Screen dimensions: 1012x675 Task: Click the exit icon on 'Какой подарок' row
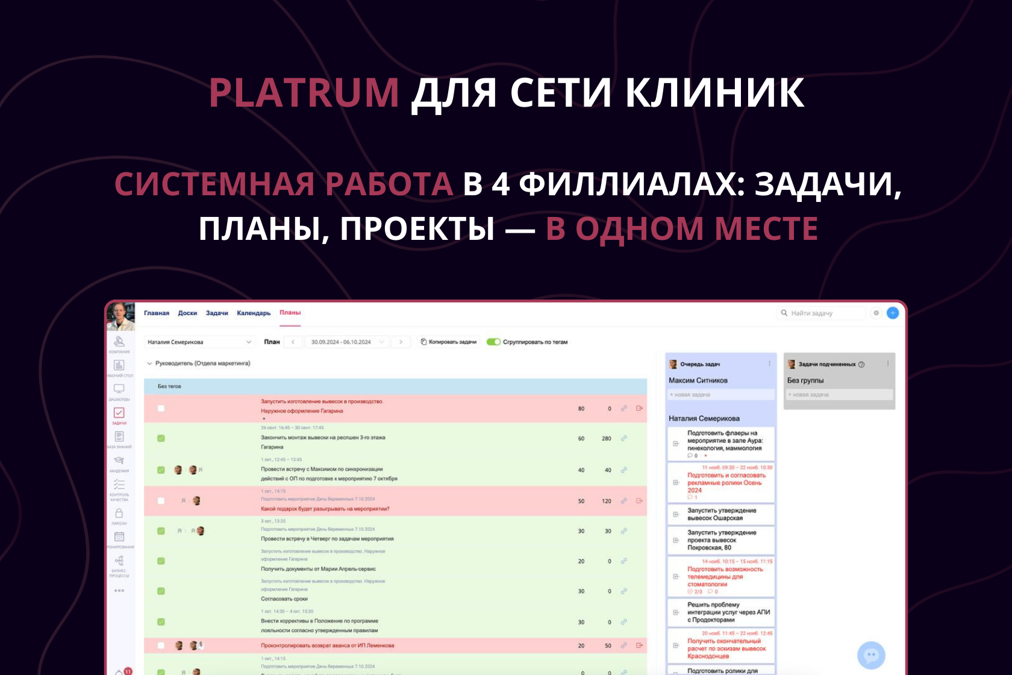tap(640, 501)
